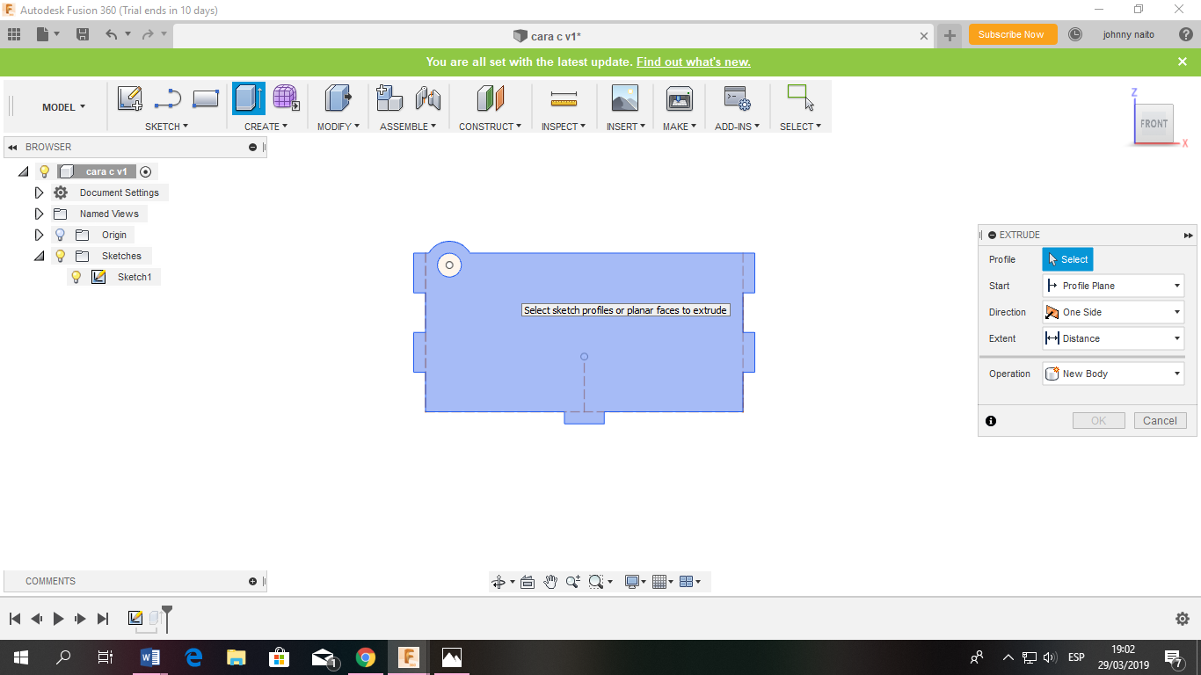Click the Undo arrow
Image resolution: width=1201 pixels, height=675 pixels.
111,34
